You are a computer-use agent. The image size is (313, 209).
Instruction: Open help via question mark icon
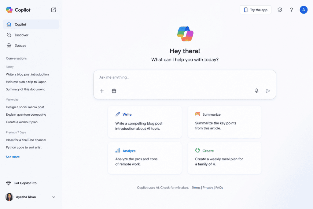[x=291, y=10]
